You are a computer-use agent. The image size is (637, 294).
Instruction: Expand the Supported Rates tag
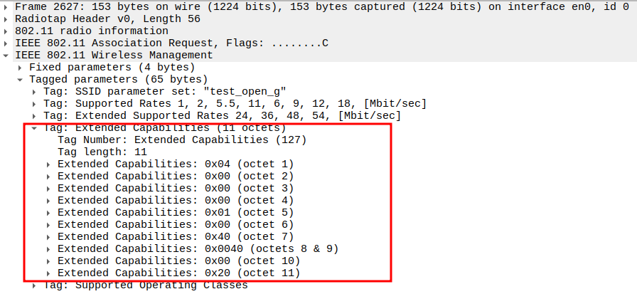click(x=35, y=103)
